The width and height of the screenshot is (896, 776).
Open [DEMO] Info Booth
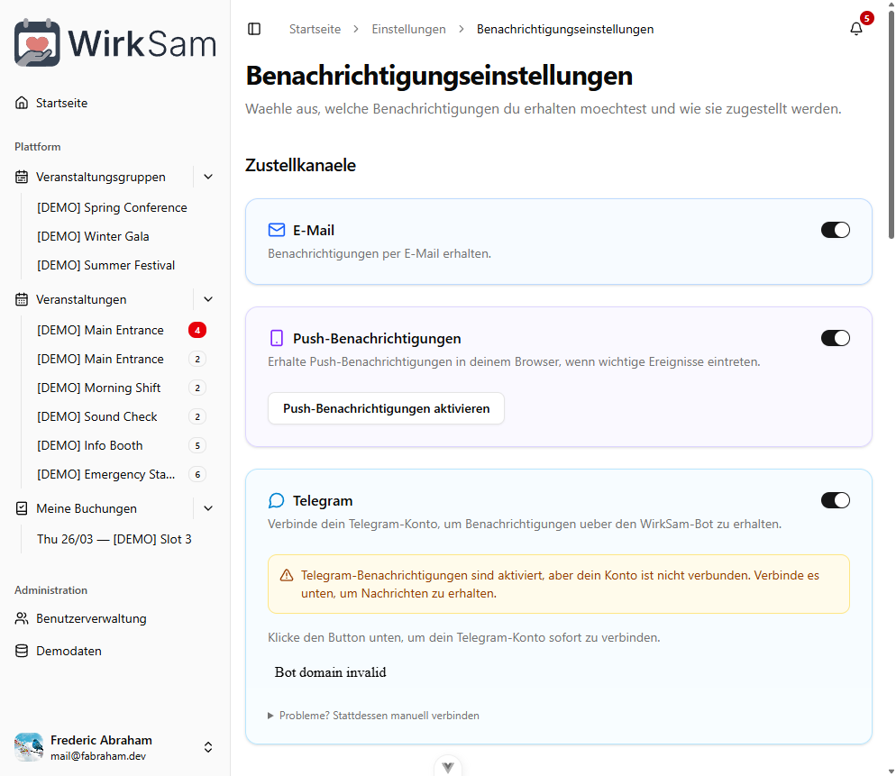pos(90,446)
